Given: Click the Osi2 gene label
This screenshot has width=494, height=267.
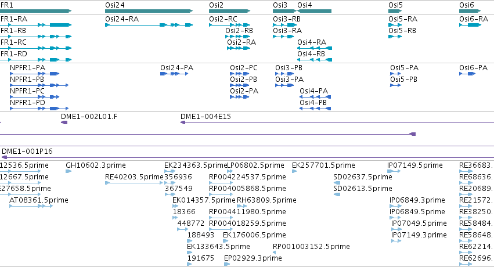Looking at the screenshot, I should 216,5.
